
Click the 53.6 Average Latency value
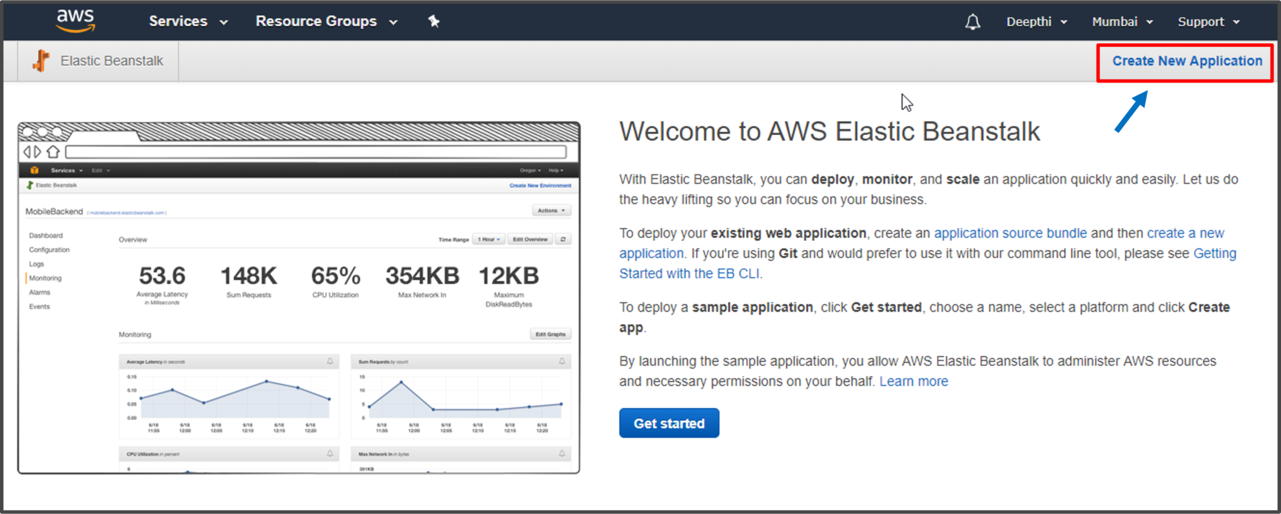pos(162,275)
